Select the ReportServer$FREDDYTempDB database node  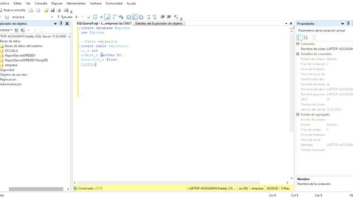[x=26, y=60]
